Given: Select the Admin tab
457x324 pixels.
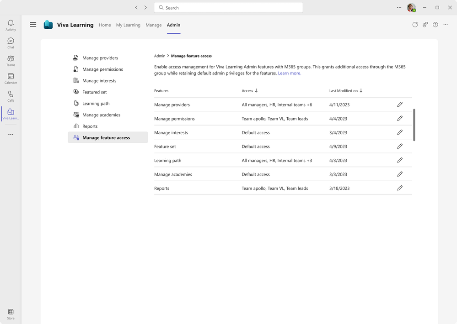Looking at the screenshot, I should pyautogui.click(x=174, y=25).
